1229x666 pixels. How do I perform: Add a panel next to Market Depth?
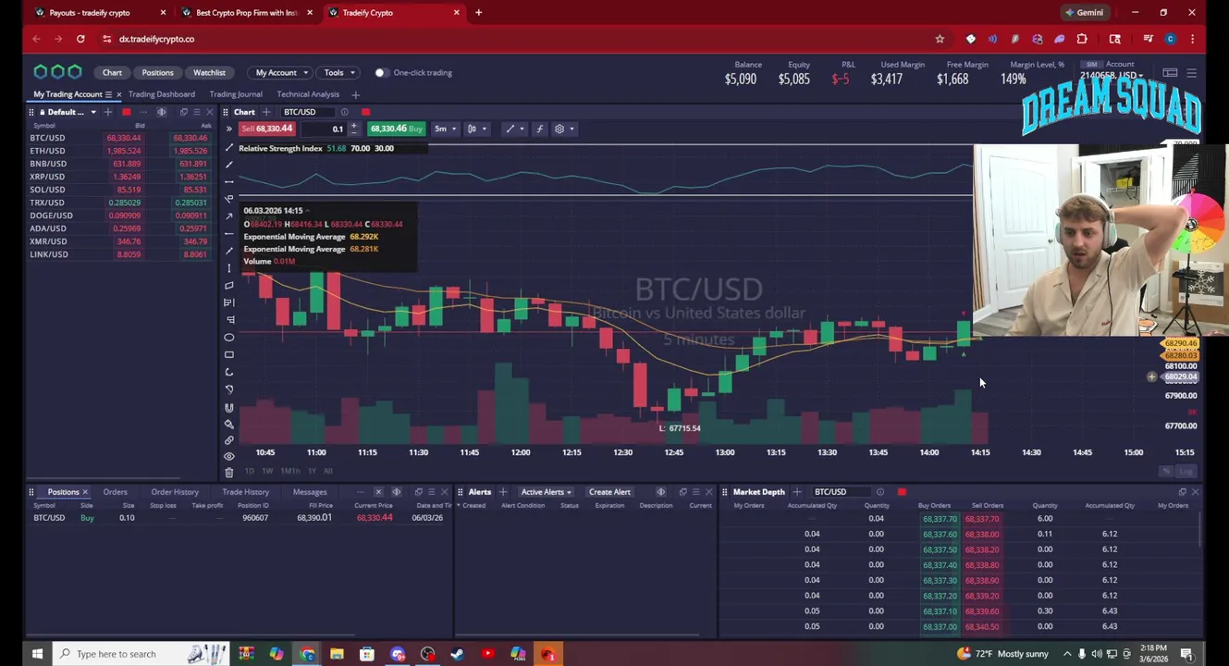[x=797, y=492]
